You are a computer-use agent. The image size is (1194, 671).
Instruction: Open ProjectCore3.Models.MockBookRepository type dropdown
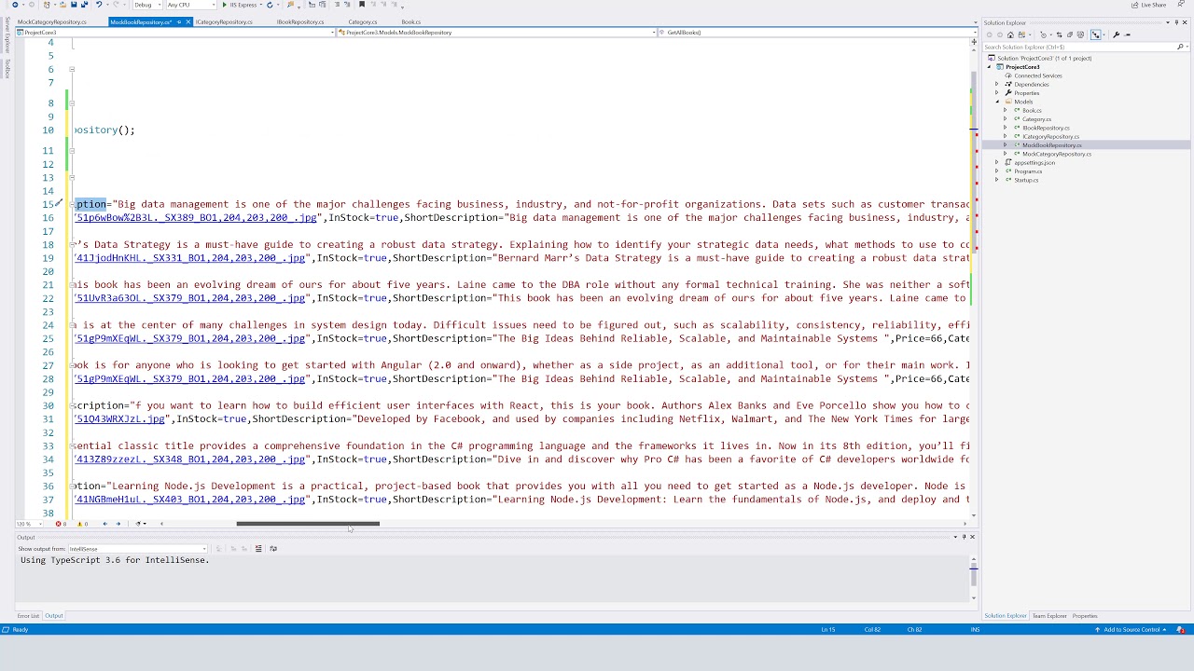pyautogui.click(x=497, y=33)
